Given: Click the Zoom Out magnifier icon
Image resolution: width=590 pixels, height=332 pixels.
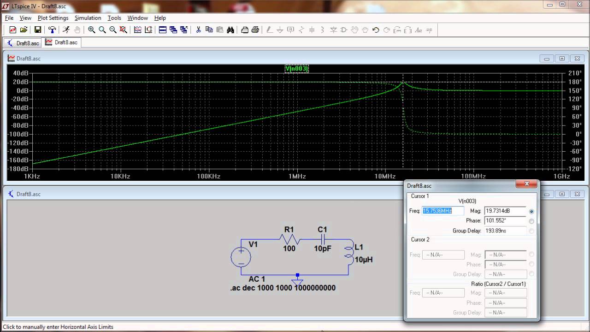Looking at the screenshot, I should pos(112,30).
